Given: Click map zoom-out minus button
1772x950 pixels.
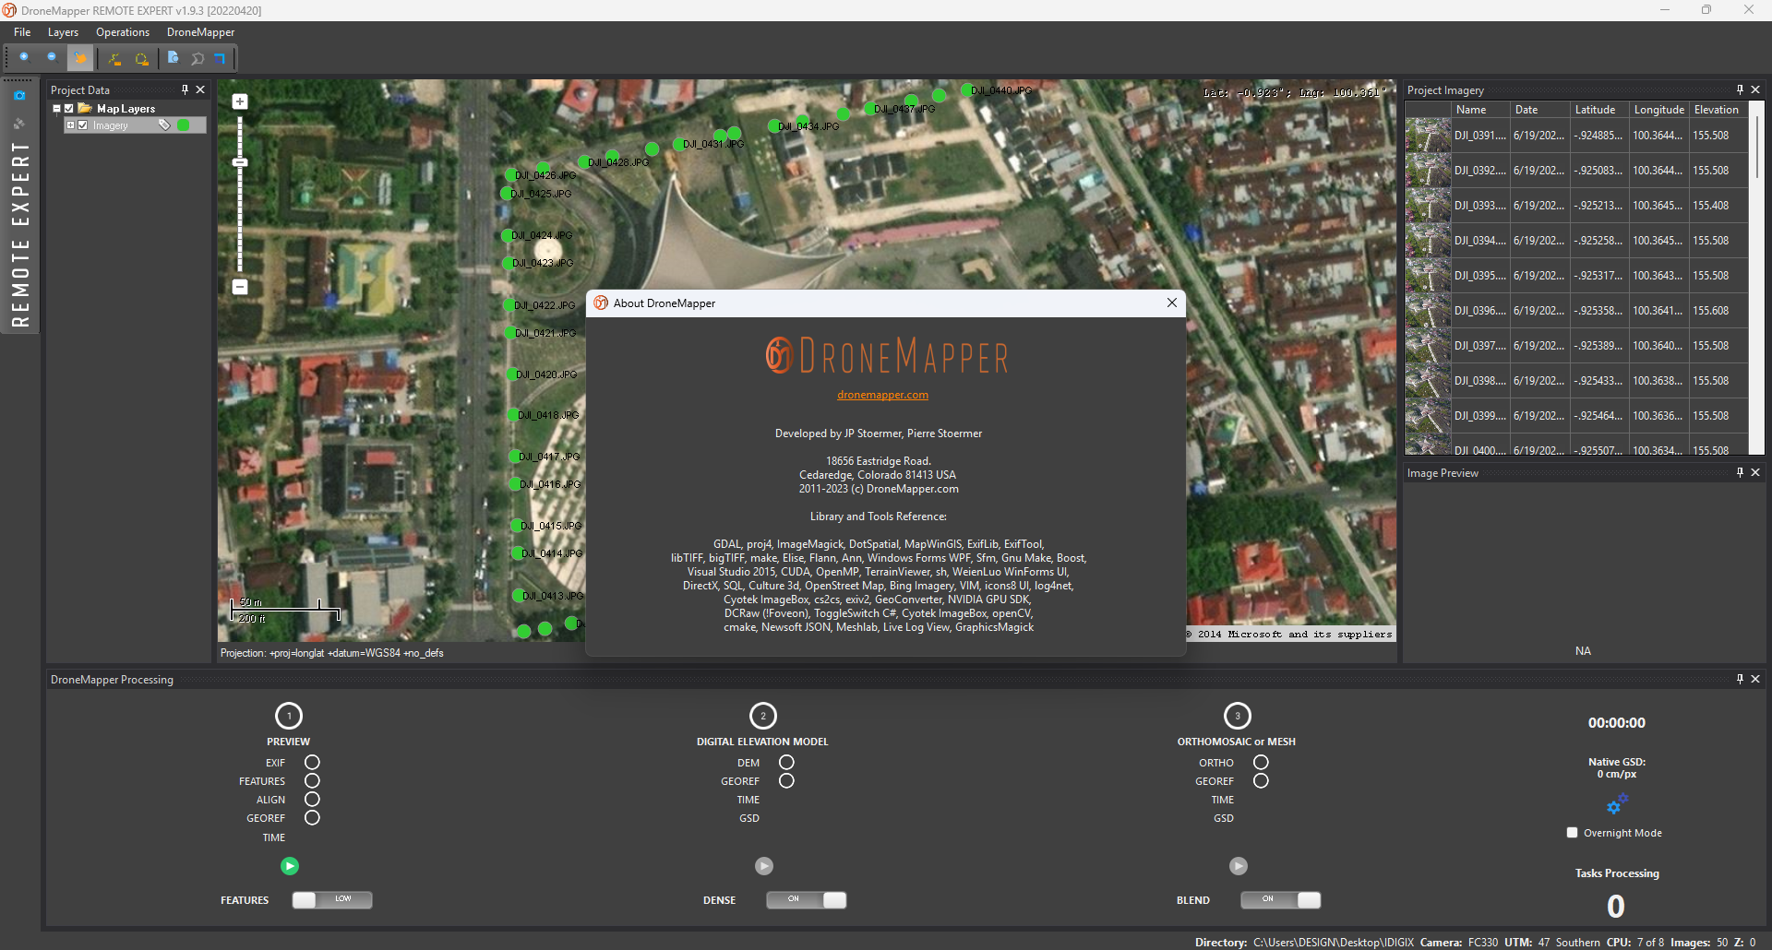Looking at the screenshot, I should tap(240, 287).
